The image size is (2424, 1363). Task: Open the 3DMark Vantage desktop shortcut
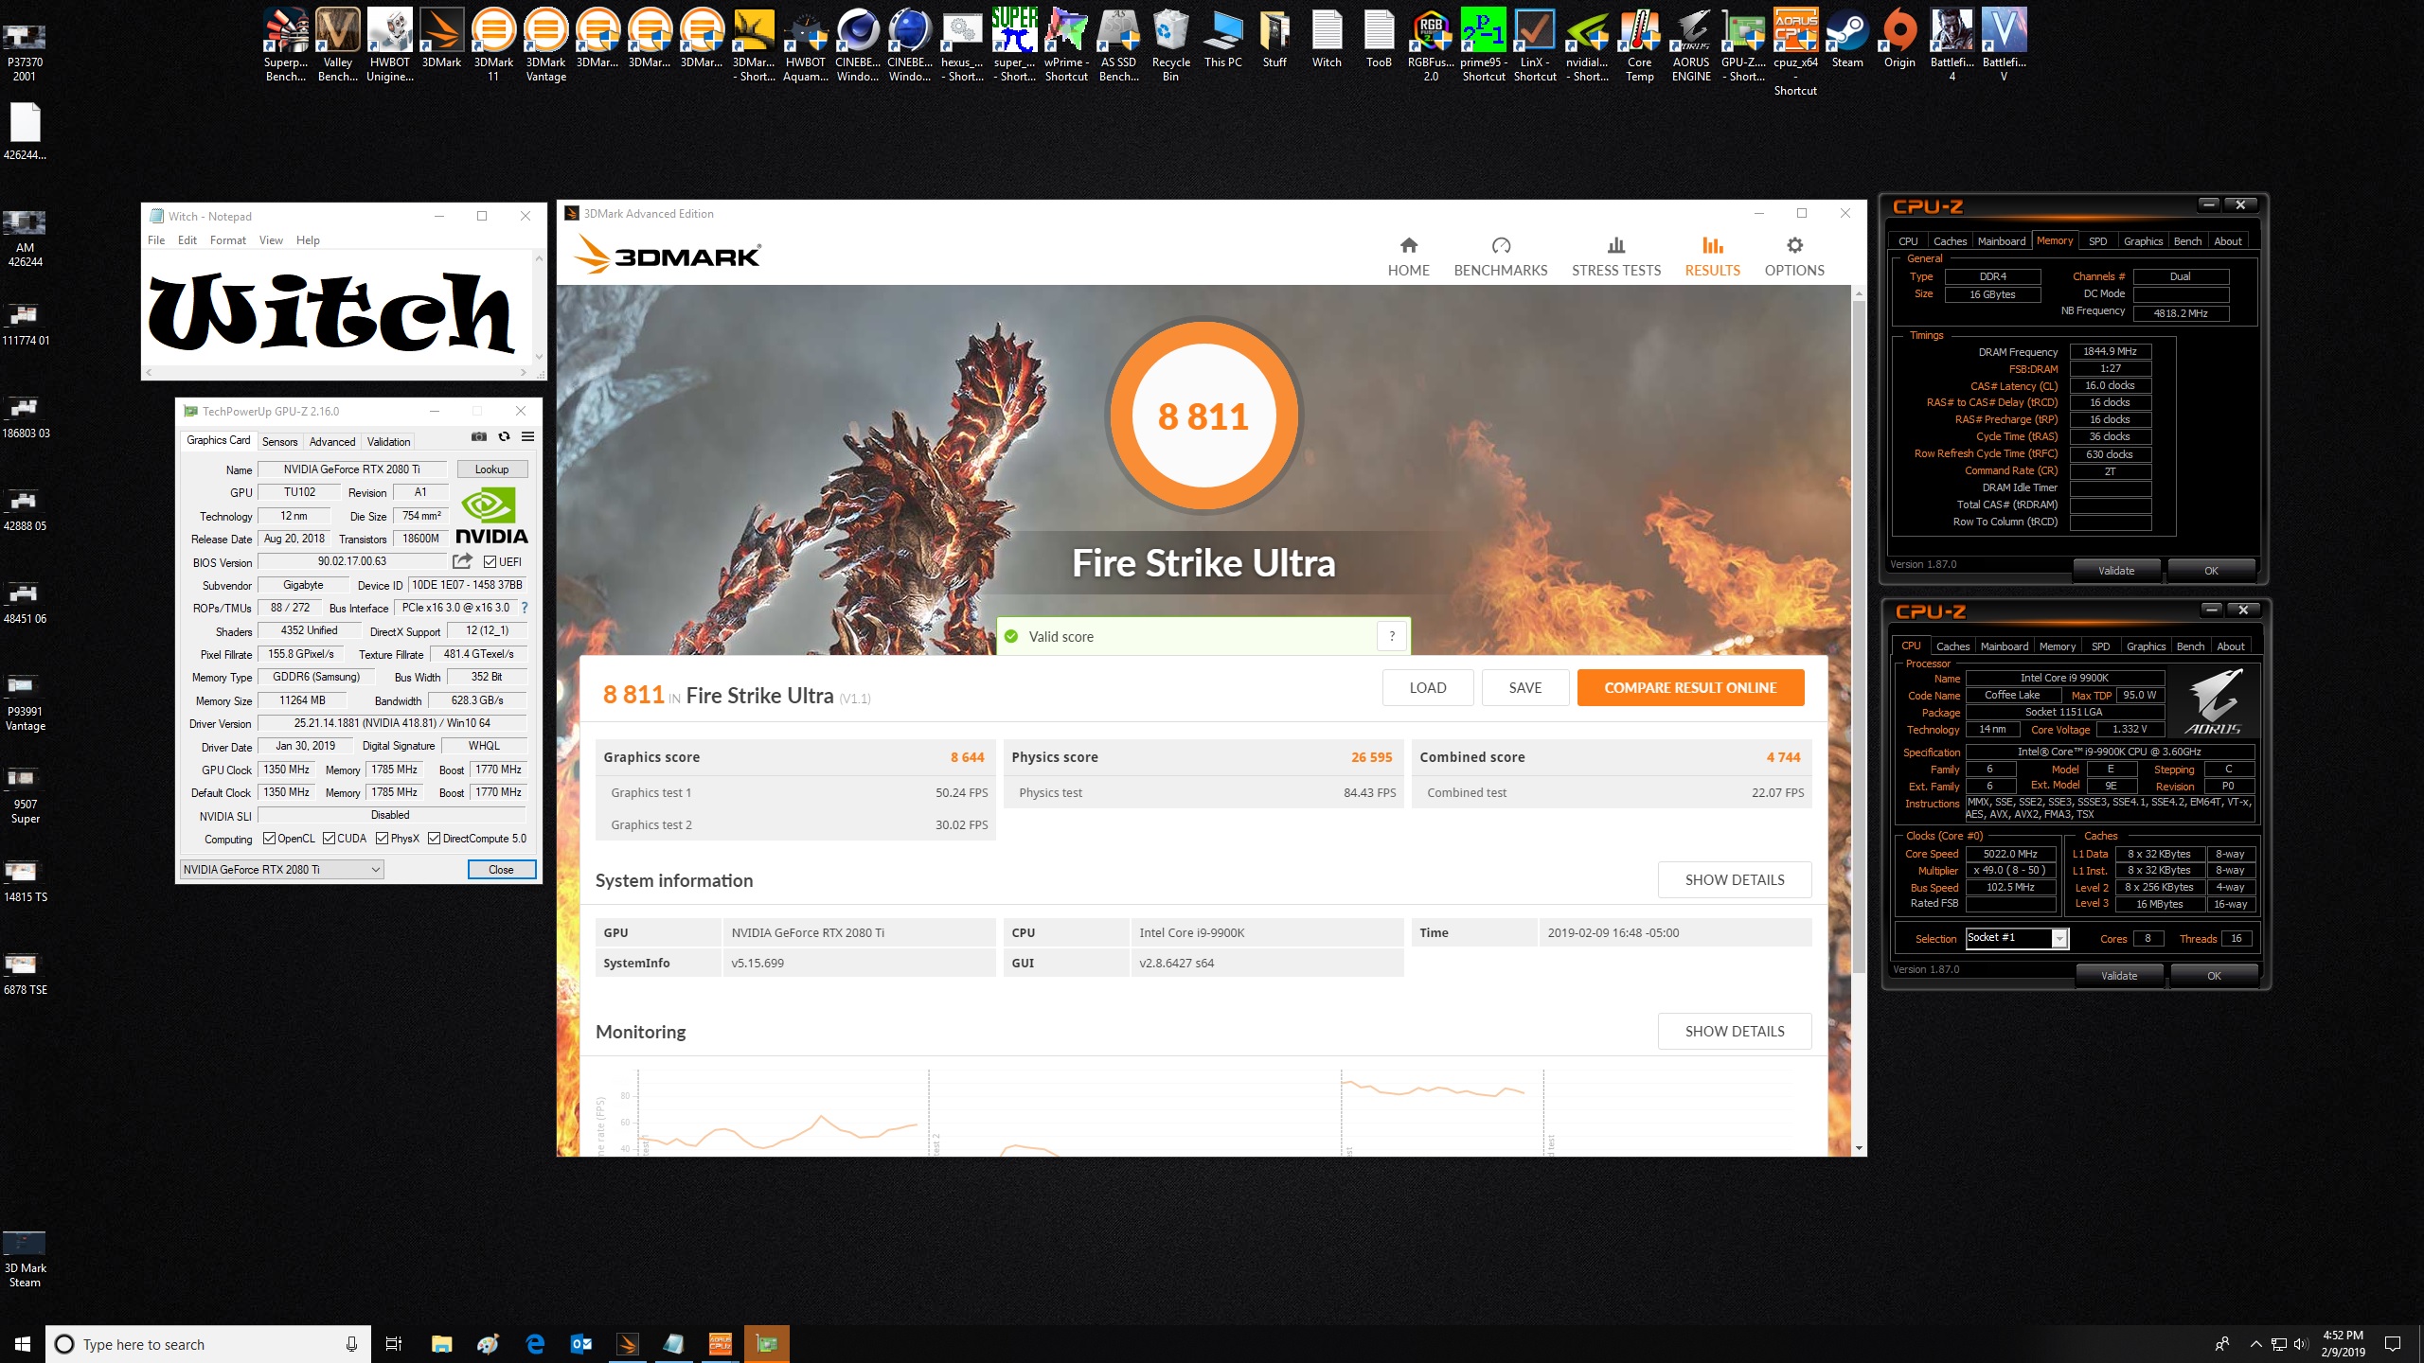(x=545, y=45)
